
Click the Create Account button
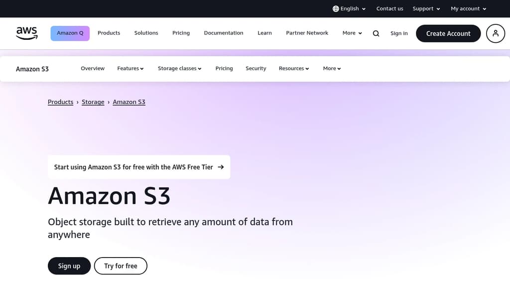[448, 33]
